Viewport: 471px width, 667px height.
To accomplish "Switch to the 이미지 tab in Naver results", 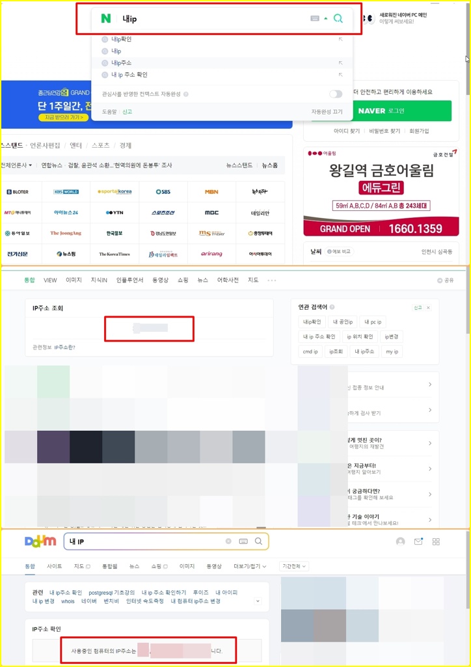I will pos(74,280).
